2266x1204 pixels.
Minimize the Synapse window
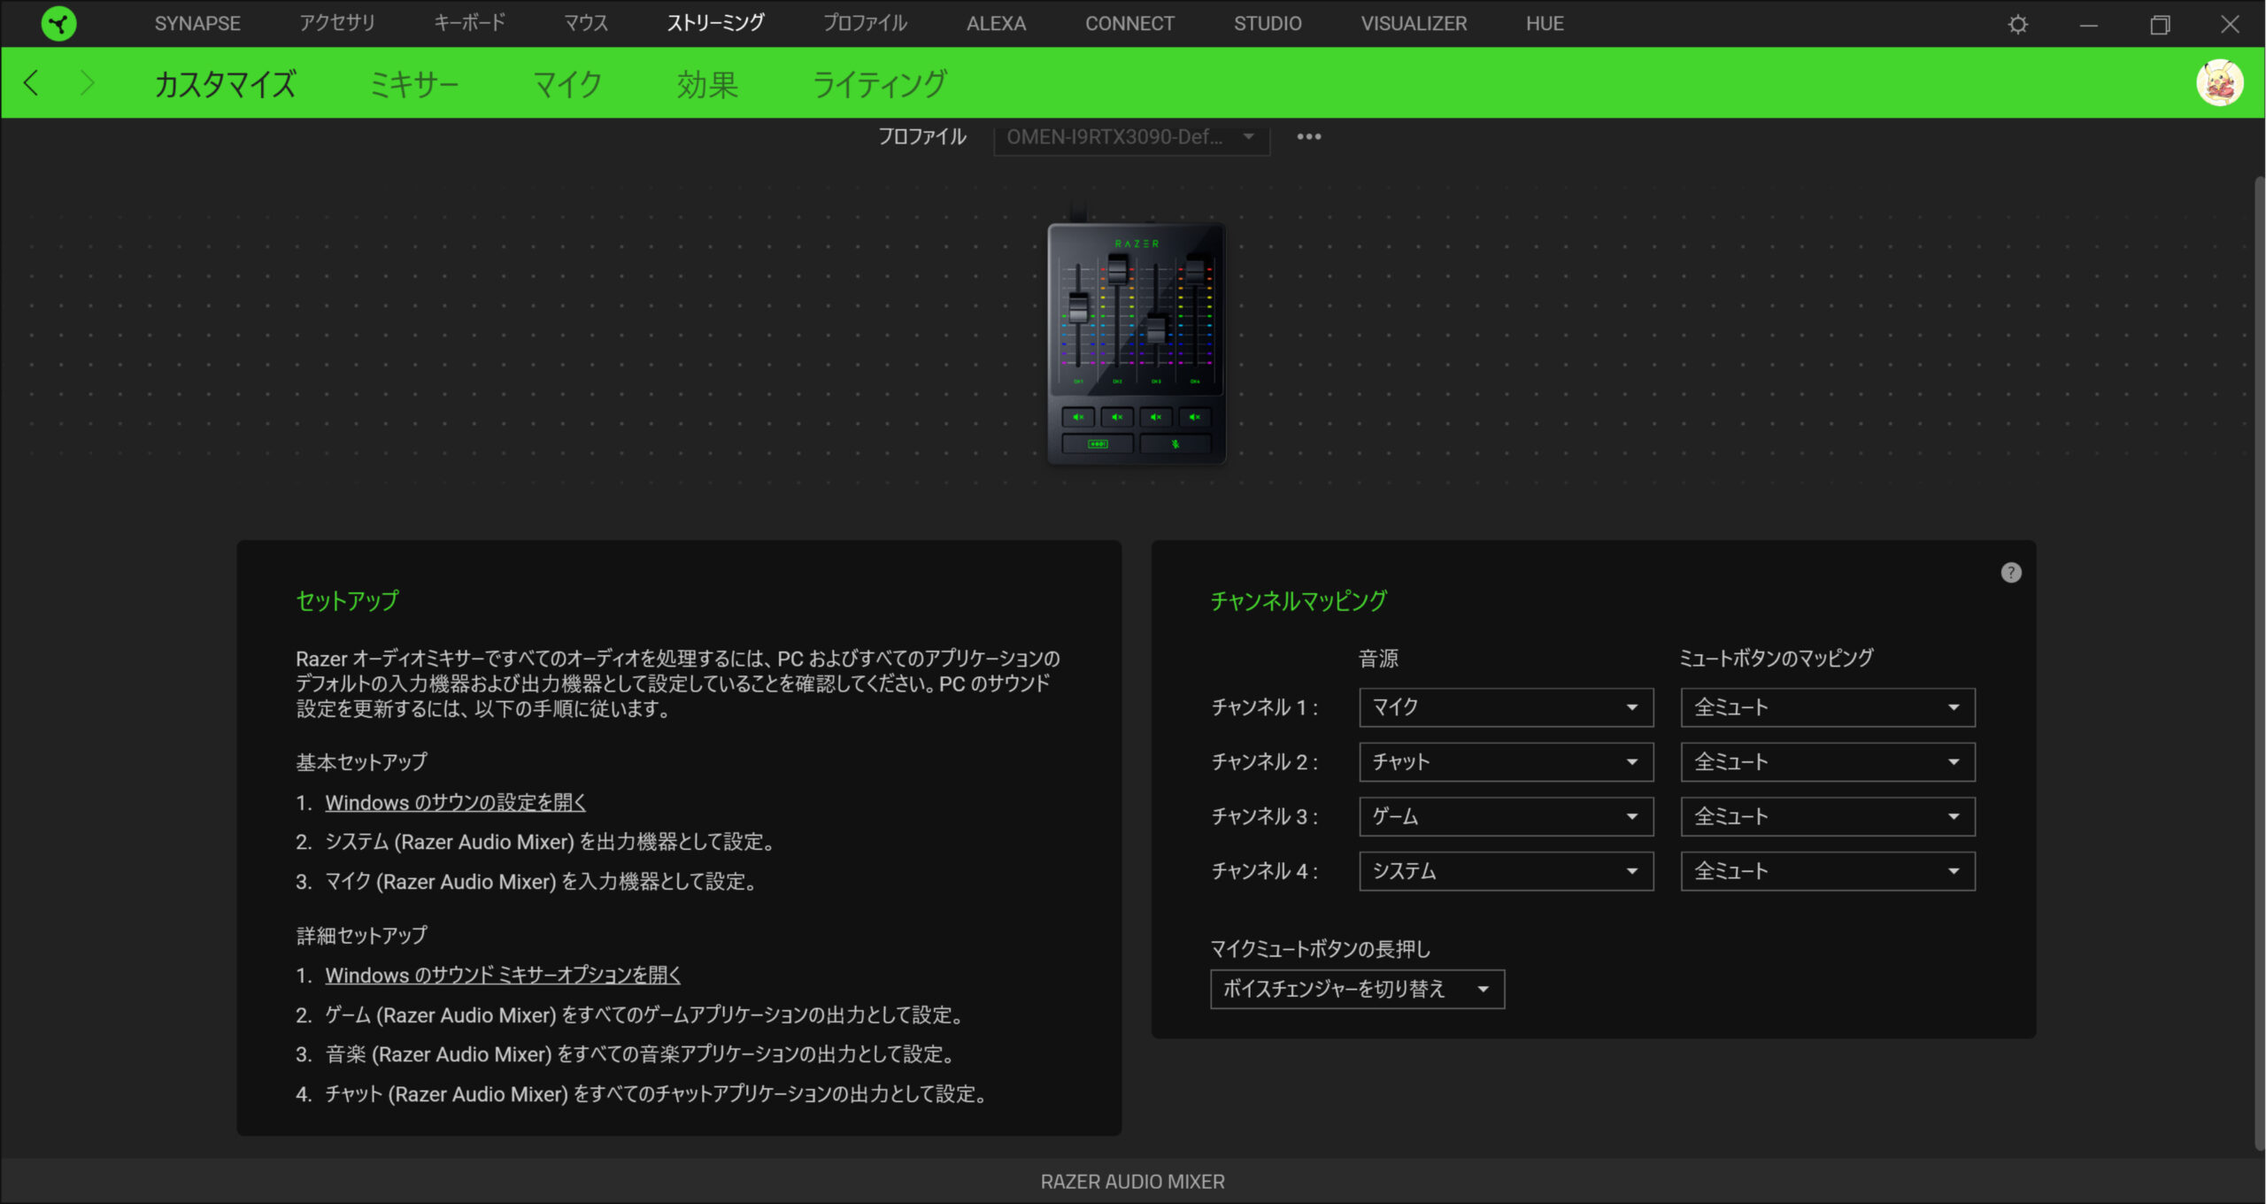pyautogui.click(x=2088, y=24)
